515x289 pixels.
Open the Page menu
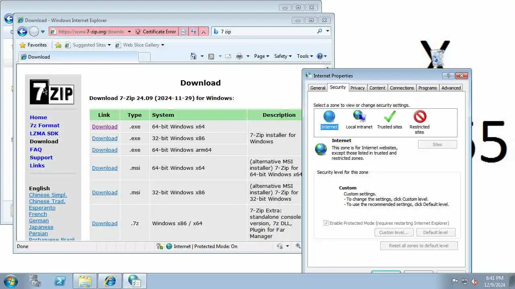tap(262, 56)
